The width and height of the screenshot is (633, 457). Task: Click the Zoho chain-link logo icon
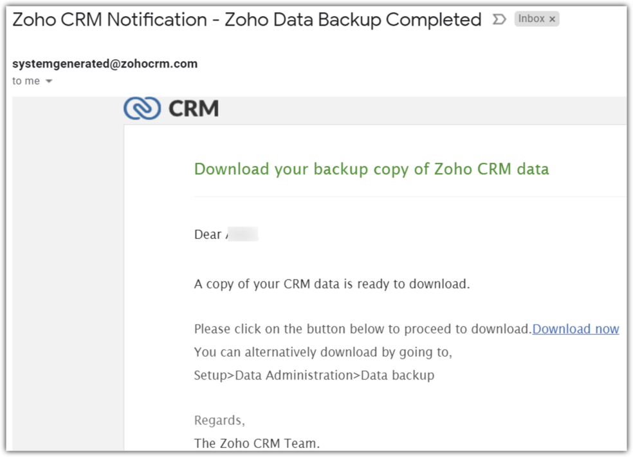[x=142, y=108]
